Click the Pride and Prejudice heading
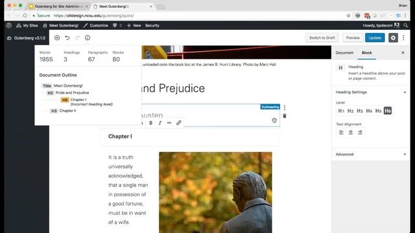 [x=173, y=88]
